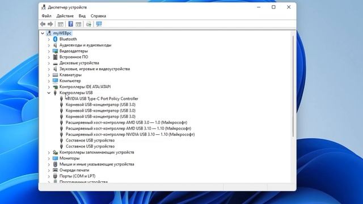Image resolution: width=363 pixels, height=204 pixels.
Task: Expand the Порты (COM и LPT) chevron
Action: point(49,176)
